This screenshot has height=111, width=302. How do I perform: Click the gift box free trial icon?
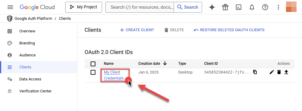tap(225, 7)
